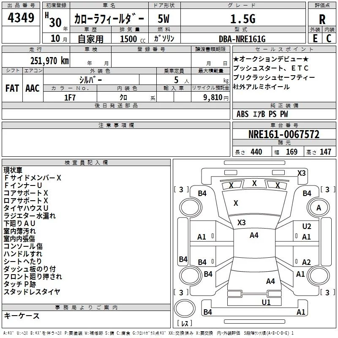Click the X mark on the hood
This screenshot has height=338, width=338.
pyautogui.click(x=236, y=203)
